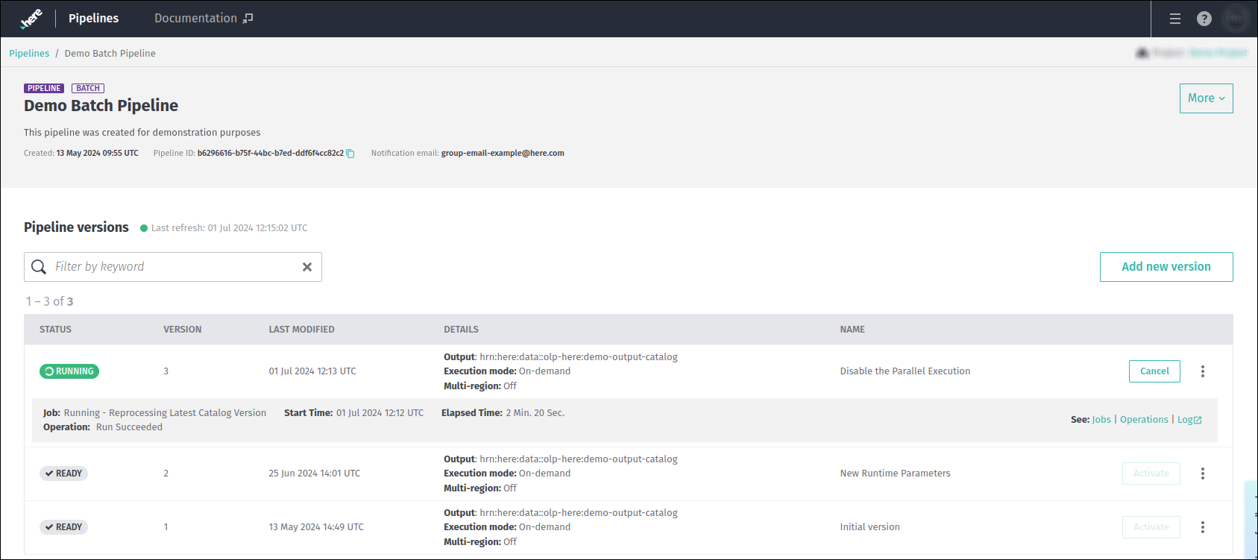Click the RUNNING status badge

coord(69,371)
